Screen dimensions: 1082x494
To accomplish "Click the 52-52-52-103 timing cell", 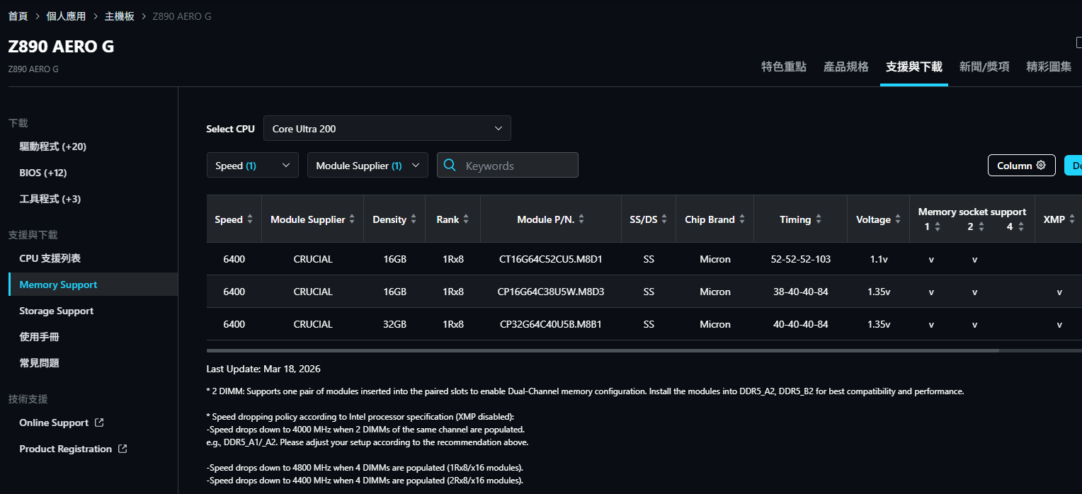I will (801, 259).
